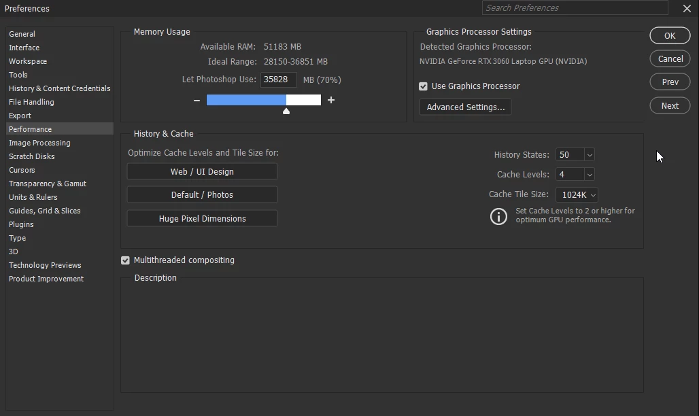Choose Web / UI Design cache preset
Viewport: 699px width, 416px height.
202,172
